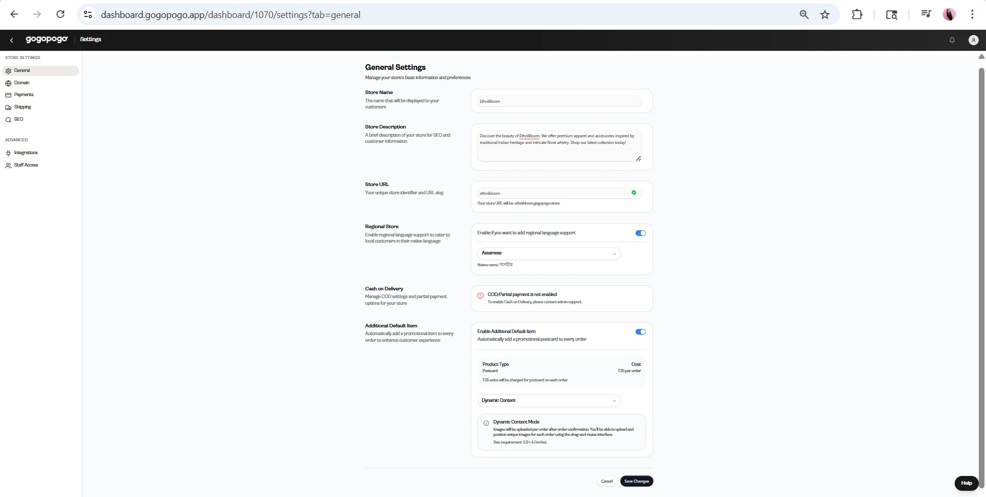The height and width of the screenshot is (497, 986).
Task: Open the Dynamic Content dropdown
Action: click(549, 400)
